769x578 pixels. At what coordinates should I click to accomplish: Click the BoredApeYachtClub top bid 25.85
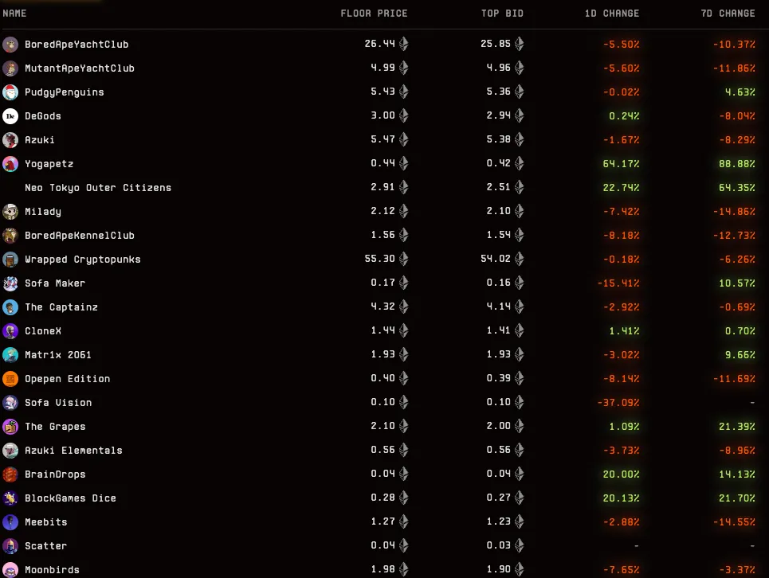[496, 44]
